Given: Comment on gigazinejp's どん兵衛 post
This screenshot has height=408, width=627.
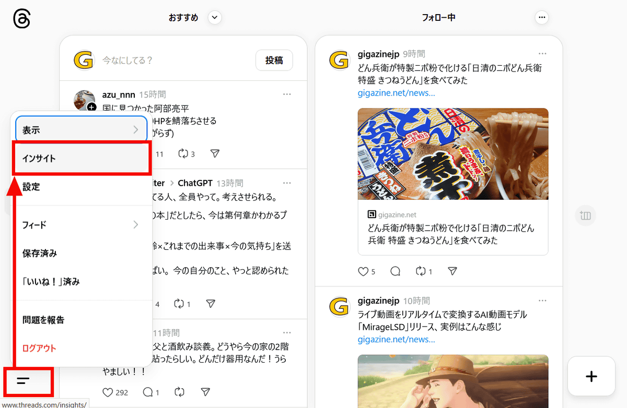Looking at the screenshot, I should coord(396,271).
